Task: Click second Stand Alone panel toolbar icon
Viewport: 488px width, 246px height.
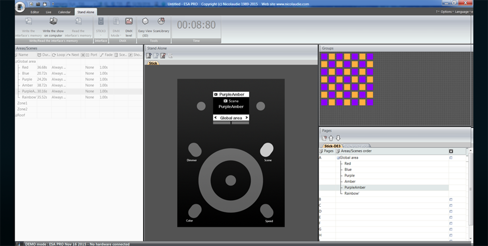Action: 156,56
